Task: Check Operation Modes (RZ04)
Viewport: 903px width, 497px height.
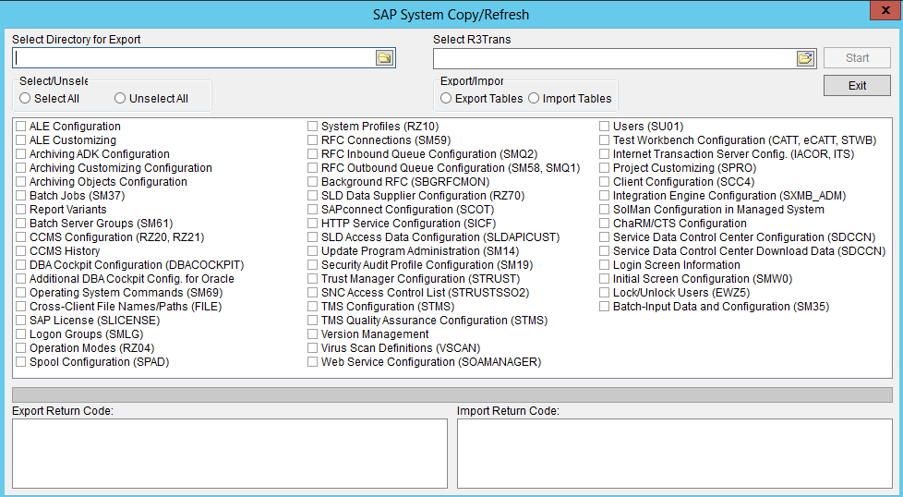Action: (20, 348)
